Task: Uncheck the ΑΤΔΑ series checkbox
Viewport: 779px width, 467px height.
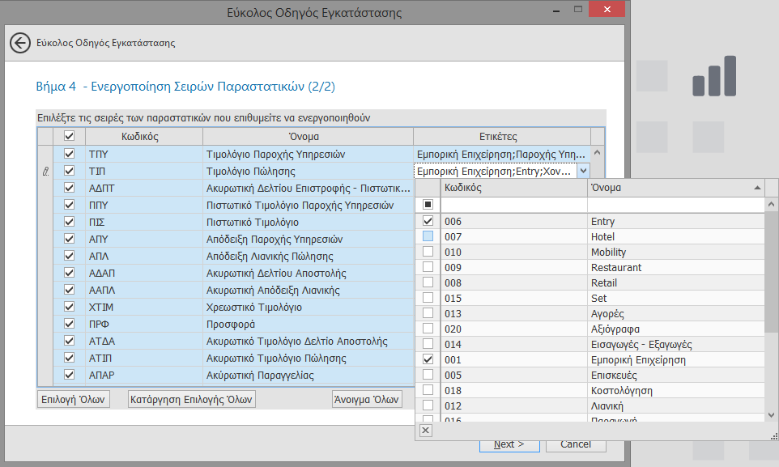Action: (69, 341)
